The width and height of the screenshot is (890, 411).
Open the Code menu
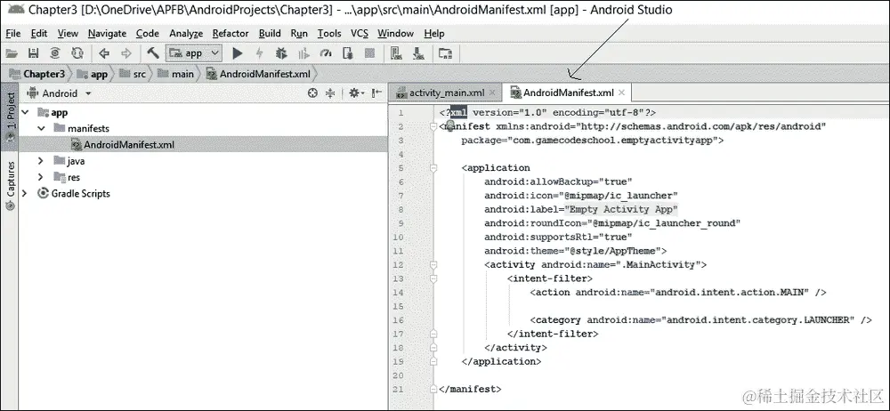click(148, 34)
